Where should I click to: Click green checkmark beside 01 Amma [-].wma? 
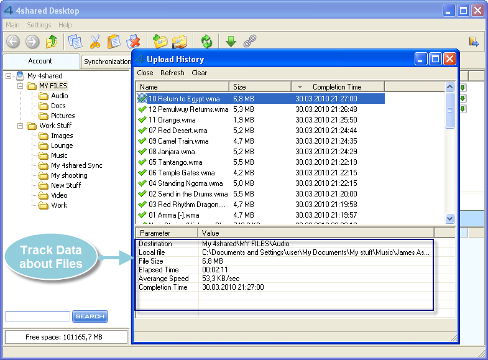142,215
